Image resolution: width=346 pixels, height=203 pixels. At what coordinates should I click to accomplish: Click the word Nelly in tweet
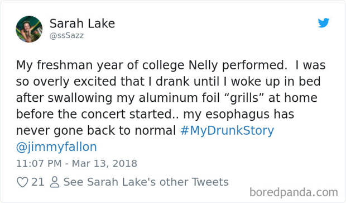click(203, 65)
